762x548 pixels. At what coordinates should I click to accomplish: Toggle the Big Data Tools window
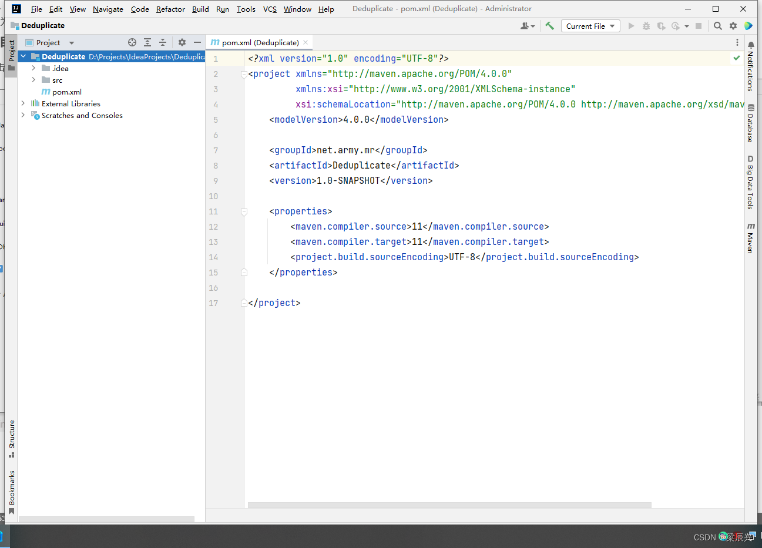(750, 182)
